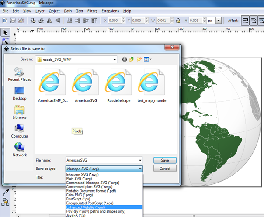This screenshot has width=264, height=217.
Task: Go up one folder level
Action: [x=132, y=59]
